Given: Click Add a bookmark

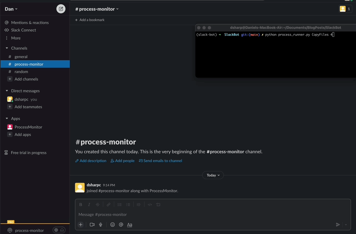Looking at the screenshot, I should (x=90, y=20).
